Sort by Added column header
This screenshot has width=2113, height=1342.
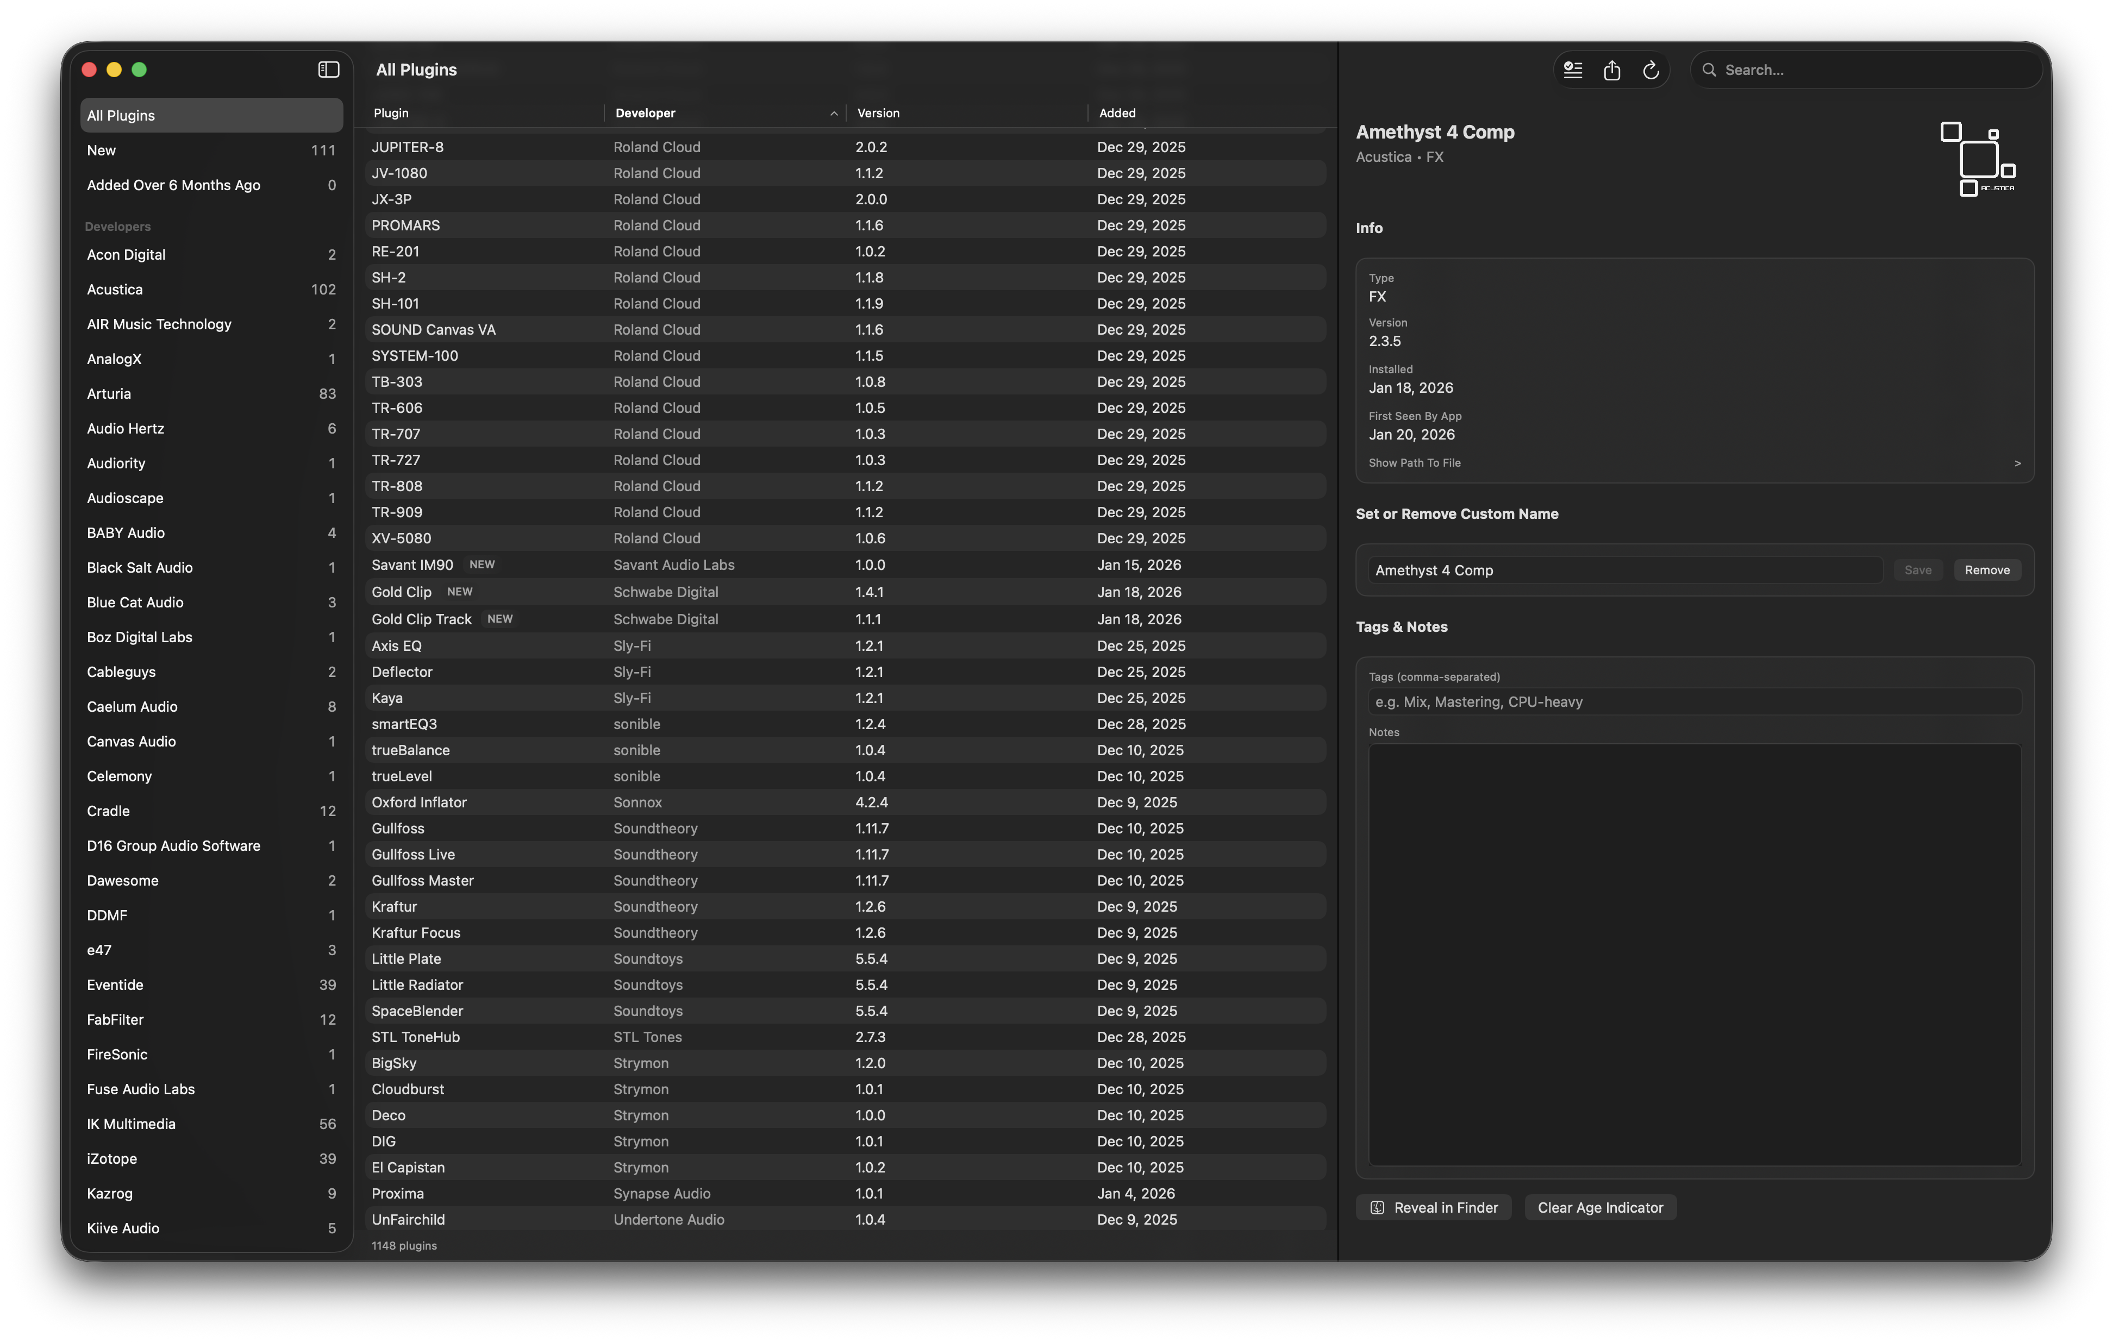click(x=1208, y=113)
